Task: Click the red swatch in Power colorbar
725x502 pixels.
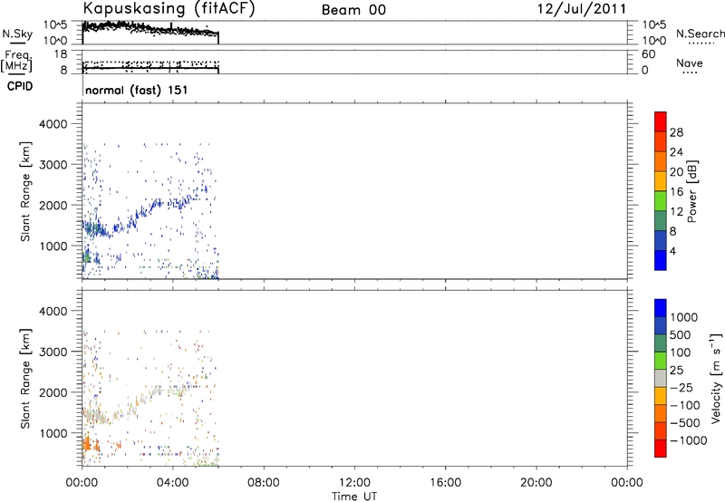Action: tap(661, 121)
